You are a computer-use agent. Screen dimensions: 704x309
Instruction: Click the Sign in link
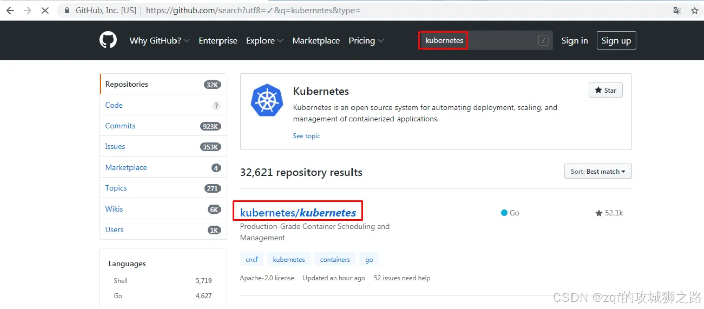(575, 41)
